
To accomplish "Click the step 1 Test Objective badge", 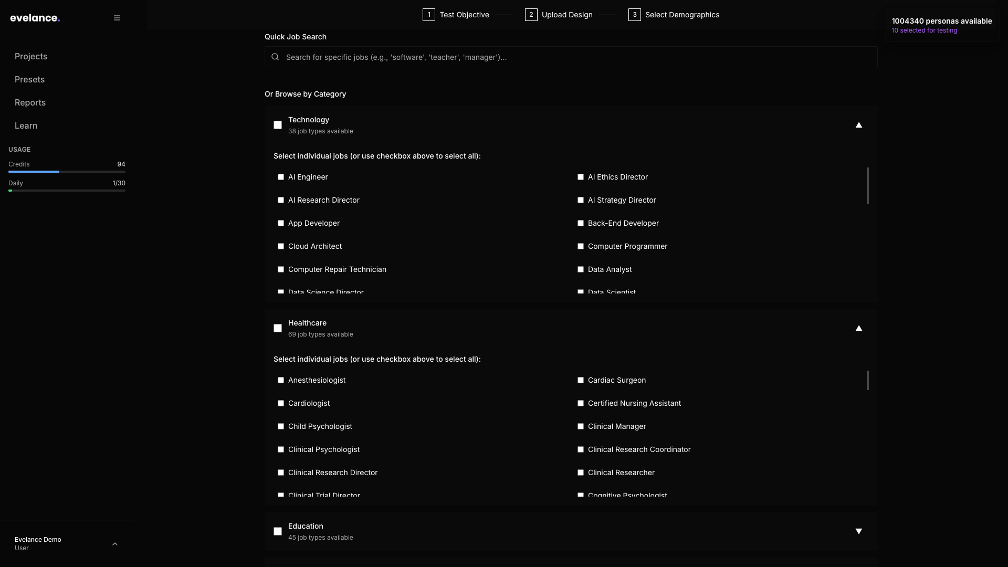I will click(429, 15).
